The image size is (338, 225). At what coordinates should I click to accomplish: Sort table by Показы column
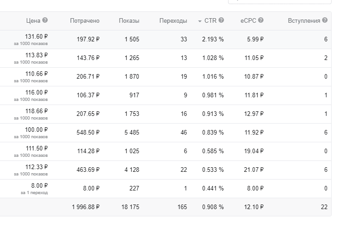[x=129, y=21]
